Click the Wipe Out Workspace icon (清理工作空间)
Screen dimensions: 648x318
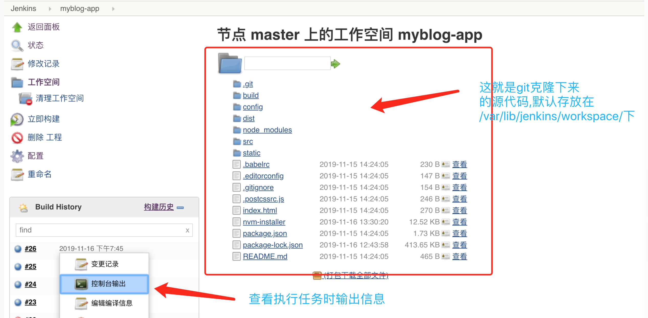point(25,99)
